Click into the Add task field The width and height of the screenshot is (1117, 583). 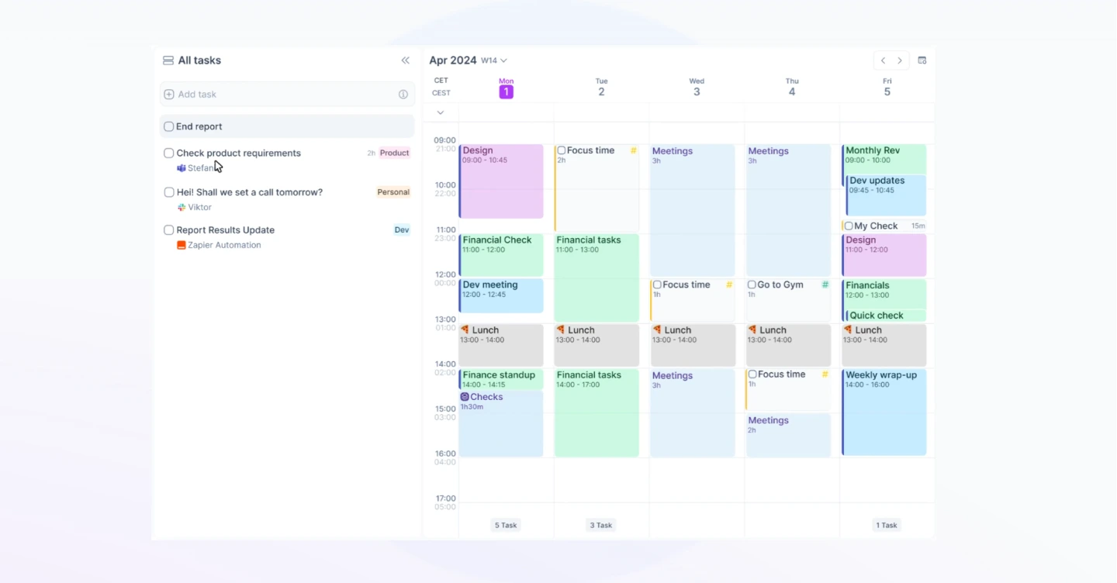(x=287, y=95)
